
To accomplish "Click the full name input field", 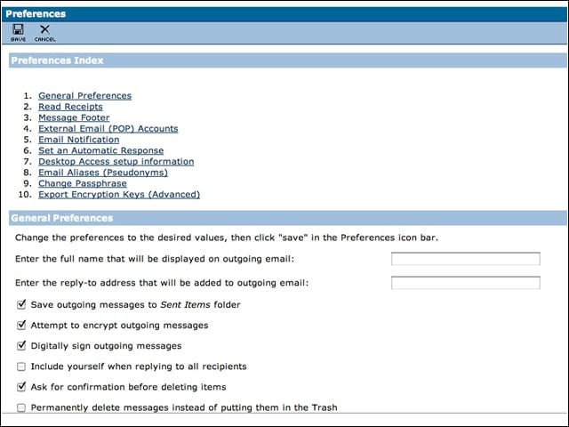I will point(466,259).
